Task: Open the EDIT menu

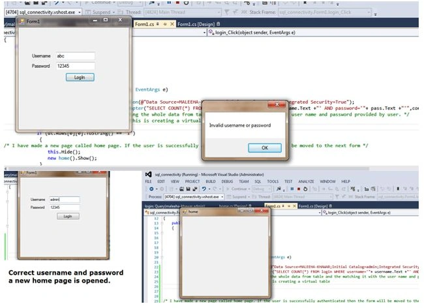Action: tap(161, 181)
